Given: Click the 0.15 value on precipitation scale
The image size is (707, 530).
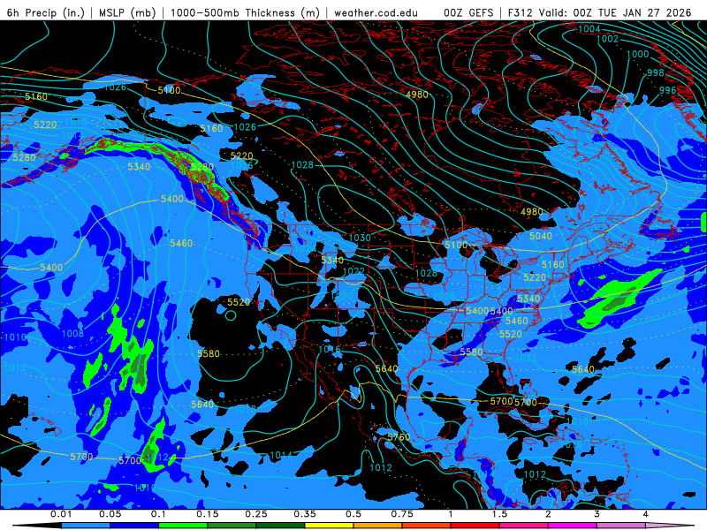Looking at the screenshot, I should [208, 514].
